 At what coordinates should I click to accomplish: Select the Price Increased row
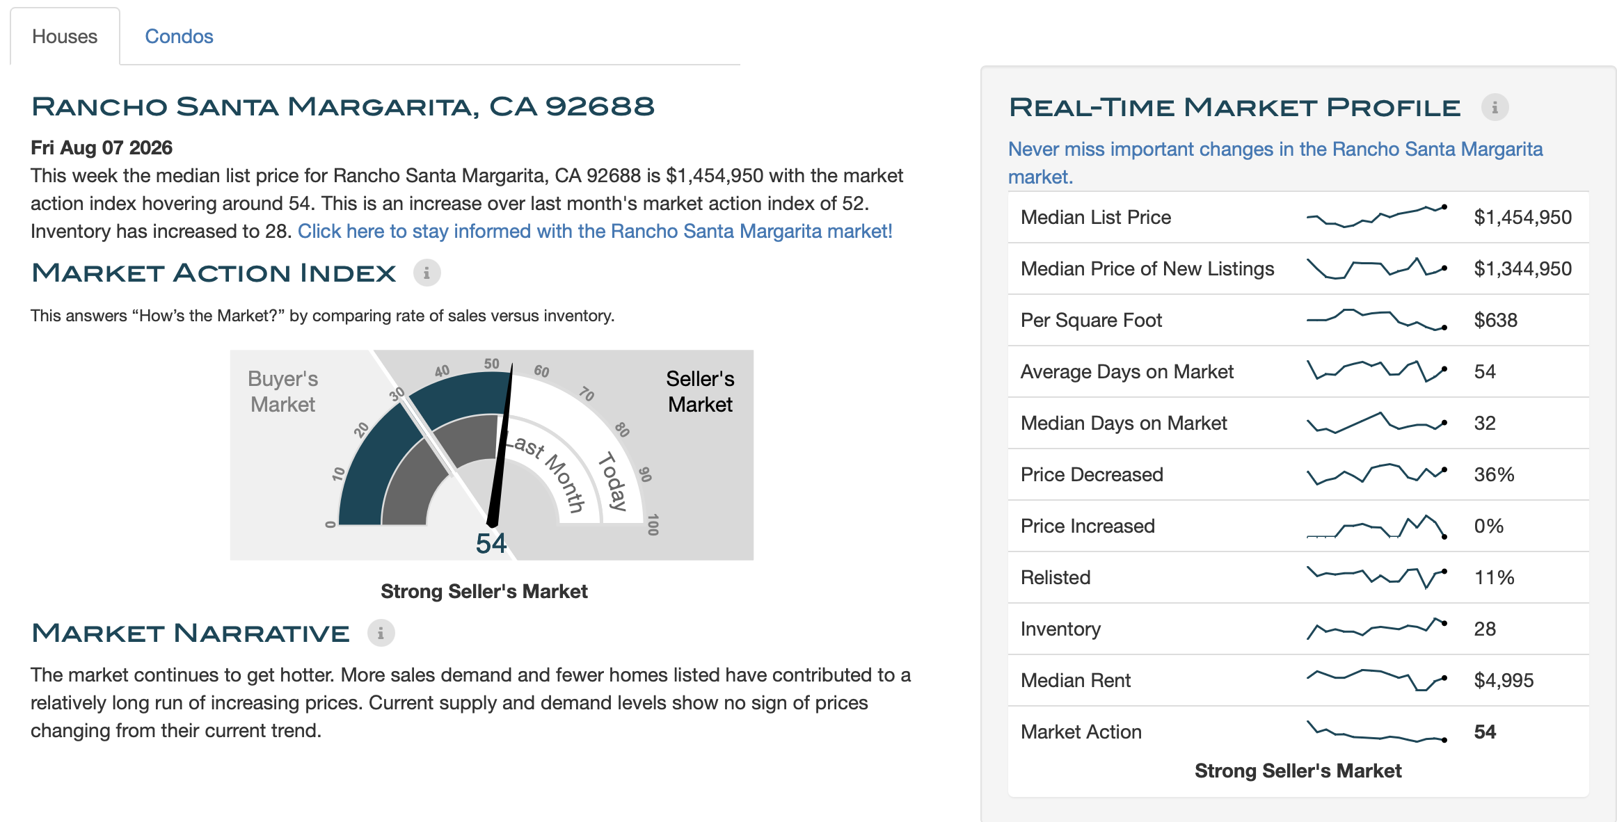tap(1298, 526)
